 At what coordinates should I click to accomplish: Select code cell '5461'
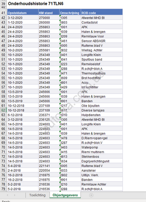(x=70, y=41)
